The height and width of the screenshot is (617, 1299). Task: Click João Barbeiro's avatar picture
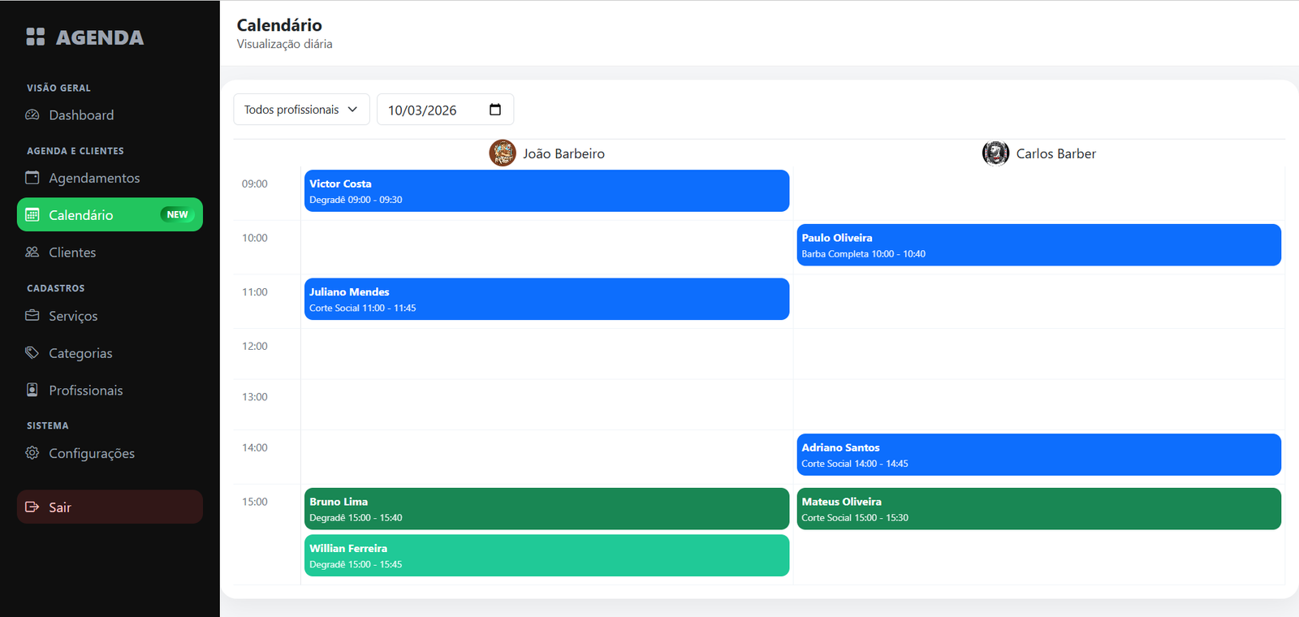[x=503, y=153]
